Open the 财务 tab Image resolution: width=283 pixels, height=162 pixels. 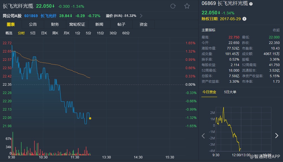(x=55, y=24)
